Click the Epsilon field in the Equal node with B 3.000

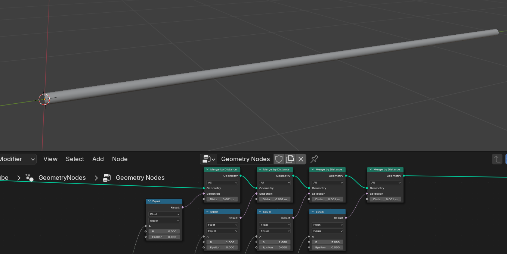327,247
